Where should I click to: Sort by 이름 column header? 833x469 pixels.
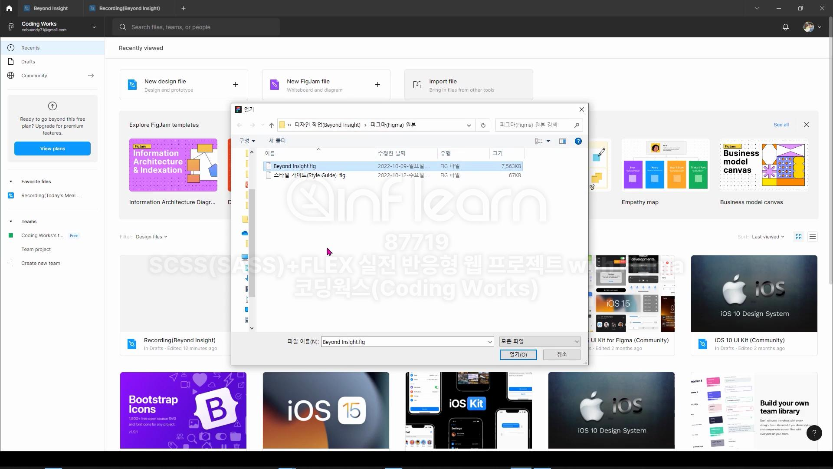tap(319, 153)
